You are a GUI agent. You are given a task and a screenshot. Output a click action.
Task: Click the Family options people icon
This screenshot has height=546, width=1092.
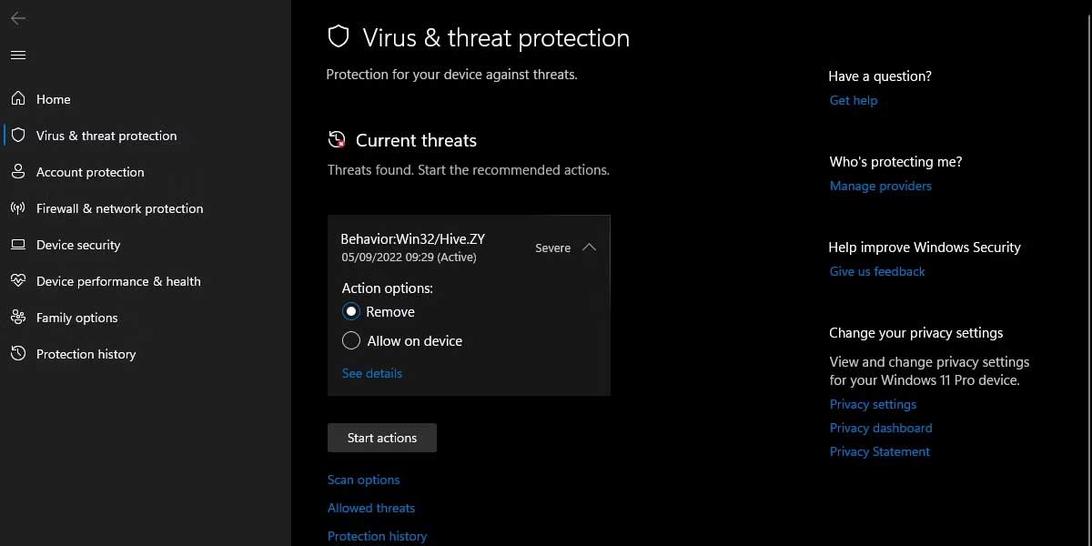coord(19,317)
